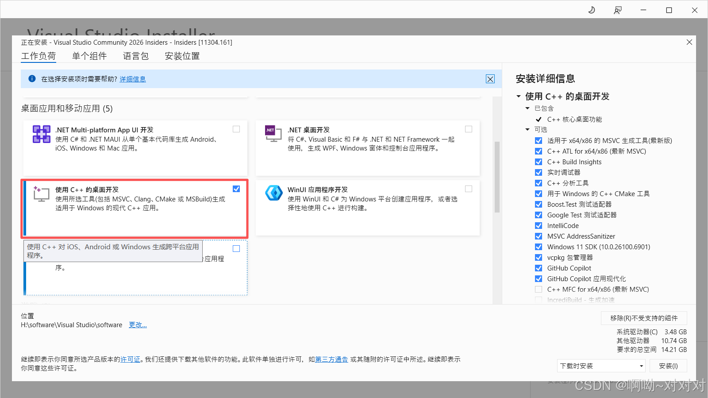This screenshot has height=398, width=708.
Task: Close the workload installation dialog
Action: click(x=689, y=42)
